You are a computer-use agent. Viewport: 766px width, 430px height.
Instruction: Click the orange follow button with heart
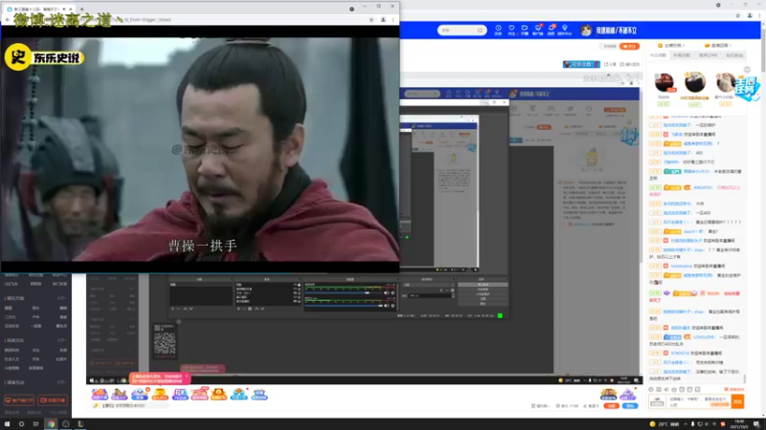(629, 46)
